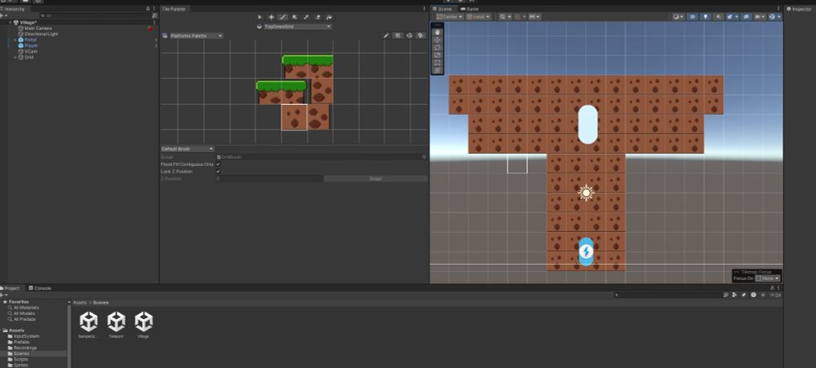Screen dimensions: 816x368
Task: Toggle 2D view mode in Scene toolbar
Action: coord(691,16)
